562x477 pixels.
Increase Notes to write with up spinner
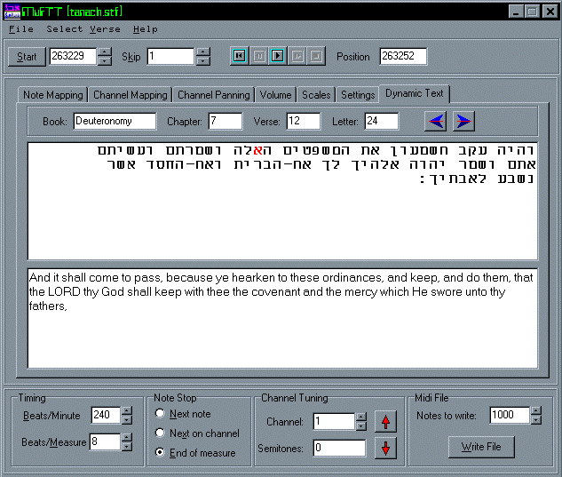(x=536, y=411)
